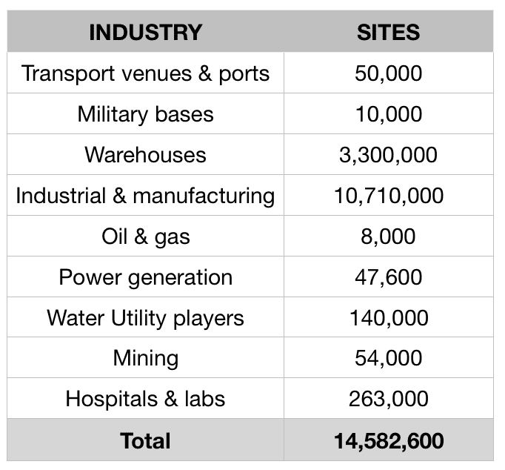Select the 14,582,600 total value
This screenshot has width=505, height=470.
point(388,440)
